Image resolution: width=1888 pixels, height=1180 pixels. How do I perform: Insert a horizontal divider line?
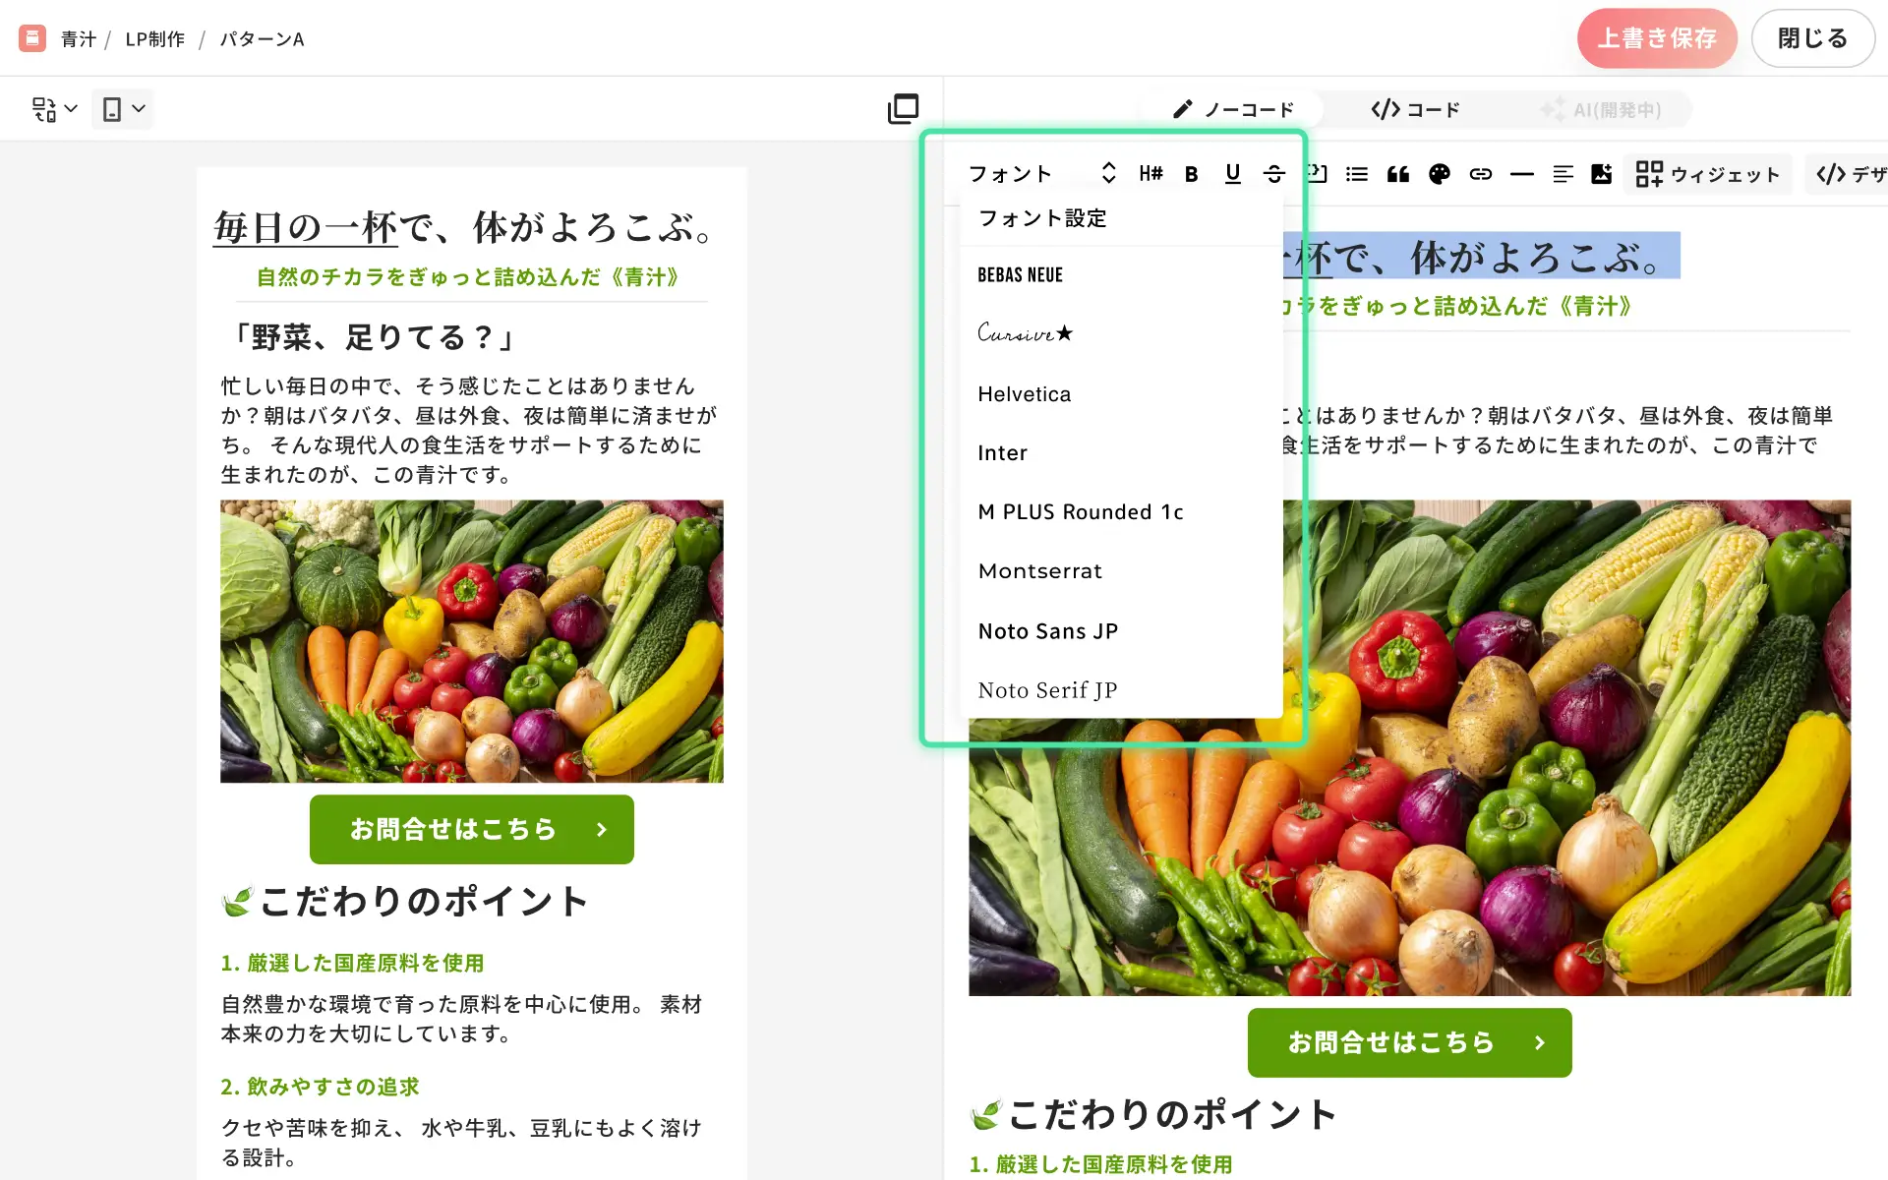tap(1521, 174)
